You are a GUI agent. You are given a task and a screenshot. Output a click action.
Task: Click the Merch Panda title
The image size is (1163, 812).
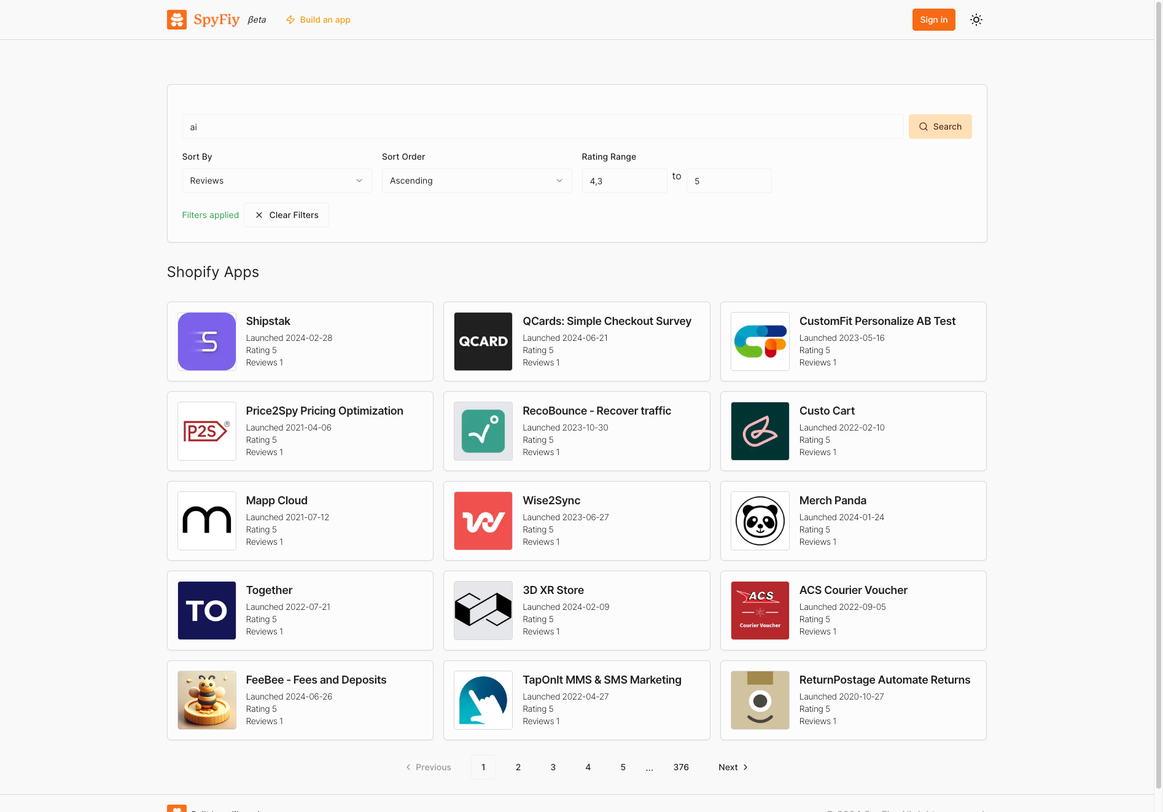click(833, 501)
